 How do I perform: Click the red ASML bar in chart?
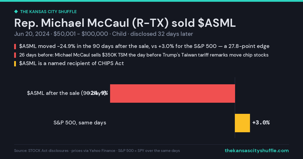click(x=172, y=93)
